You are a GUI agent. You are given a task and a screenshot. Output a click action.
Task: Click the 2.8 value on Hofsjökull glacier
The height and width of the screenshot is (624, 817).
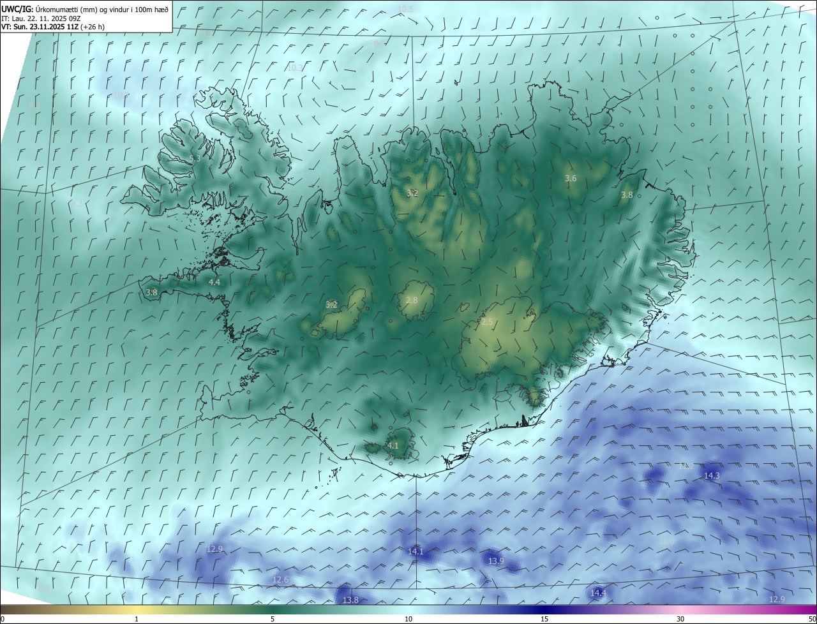pos(412,300)
